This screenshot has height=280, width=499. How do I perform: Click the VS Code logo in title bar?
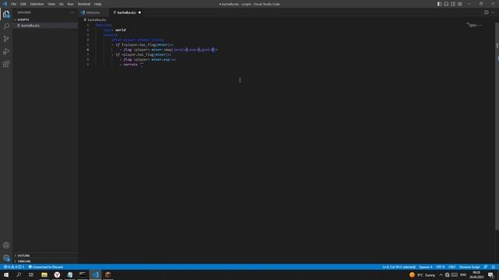click(5, 4)
